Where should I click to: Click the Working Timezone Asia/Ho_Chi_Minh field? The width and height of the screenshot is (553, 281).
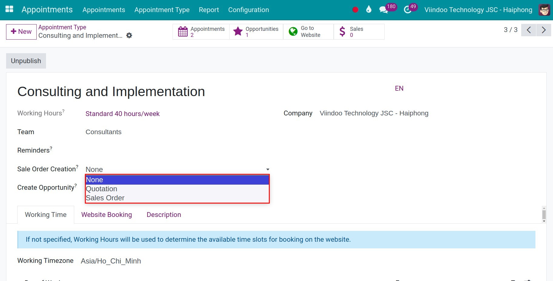(111, 261)
